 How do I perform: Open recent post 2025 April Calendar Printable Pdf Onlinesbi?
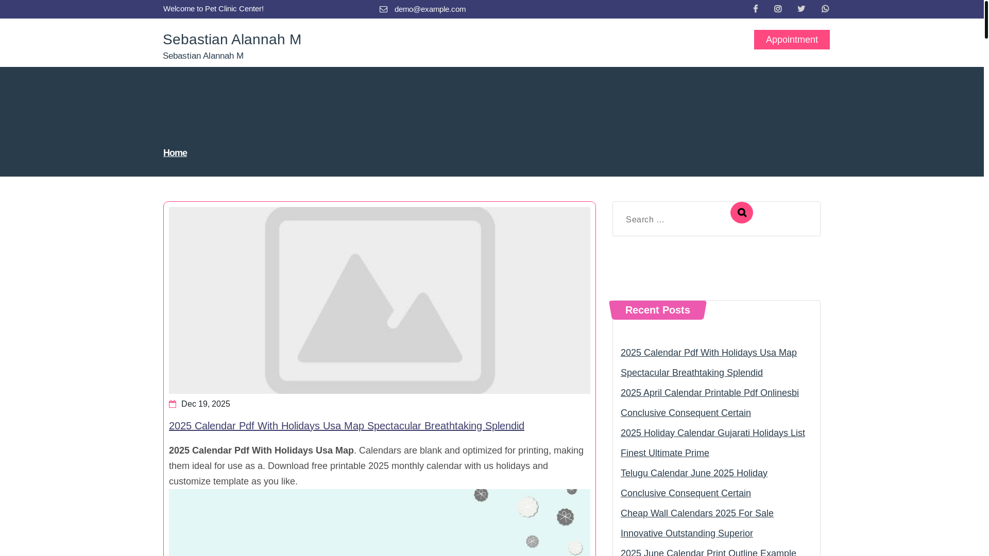[x=710, y=403]
